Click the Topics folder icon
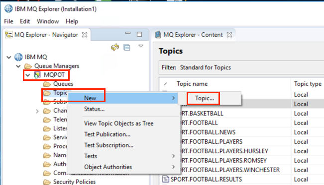 click(47, 93)
